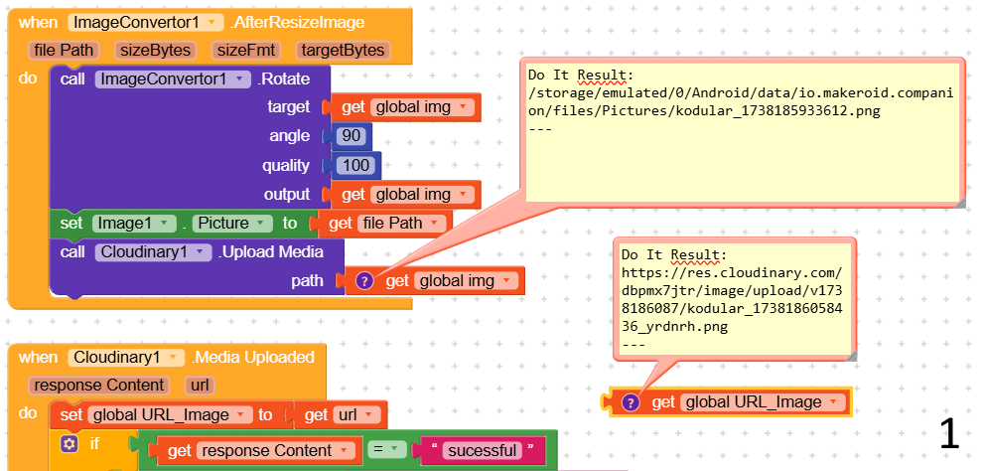The height and width of the screenshot is (471, 984).
Task: Select the .Media Uploaded event block header
Action: click(252, 358)
